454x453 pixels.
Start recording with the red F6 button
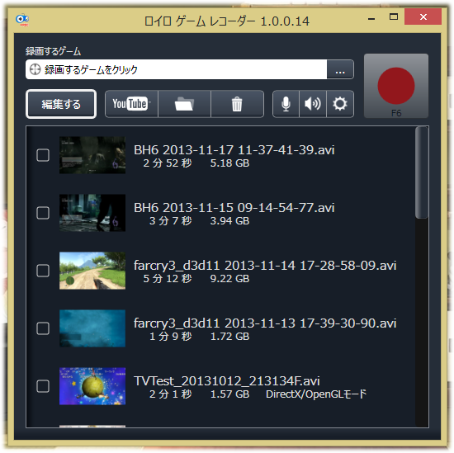point(395,86)
